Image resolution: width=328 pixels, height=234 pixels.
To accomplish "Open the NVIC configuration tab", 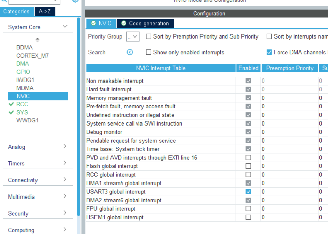I will pos(102,23).
